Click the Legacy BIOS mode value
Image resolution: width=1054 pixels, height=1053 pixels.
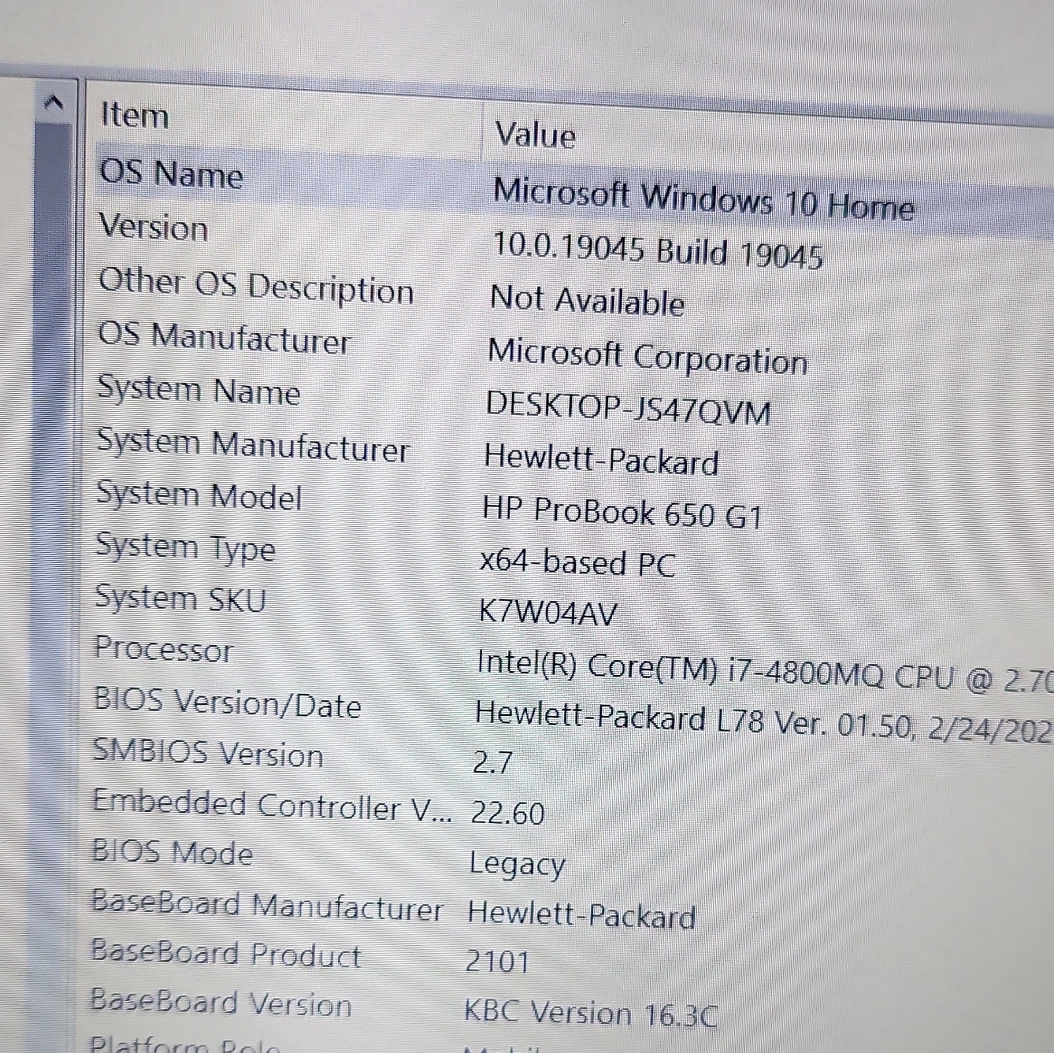coord(517,864)
